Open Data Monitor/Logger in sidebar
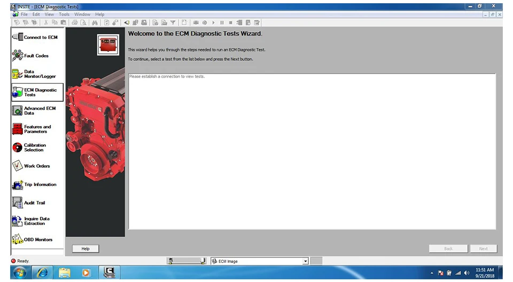The image size is (513, 282). coord(34,74)
